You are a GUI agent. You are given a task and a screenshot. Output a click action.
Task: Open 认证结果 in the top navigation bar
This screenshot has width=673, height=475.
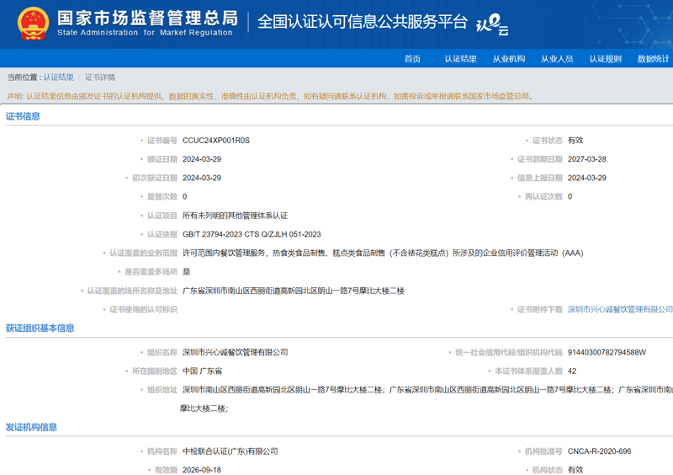pyautogui.click(x=460, y=59)
